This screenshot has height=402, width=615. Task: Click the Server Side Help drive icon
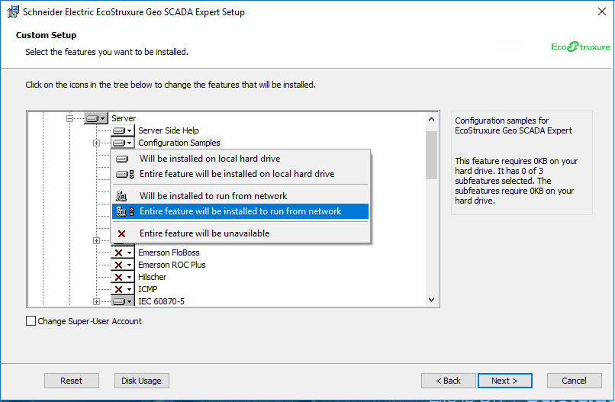click(x=123, y=130)
